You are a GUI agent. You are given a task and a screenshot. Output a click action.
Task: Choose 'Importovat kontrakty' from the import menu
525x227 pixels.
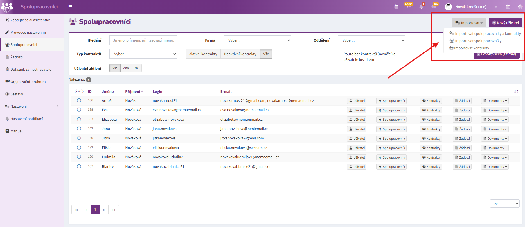click(469, 48)
